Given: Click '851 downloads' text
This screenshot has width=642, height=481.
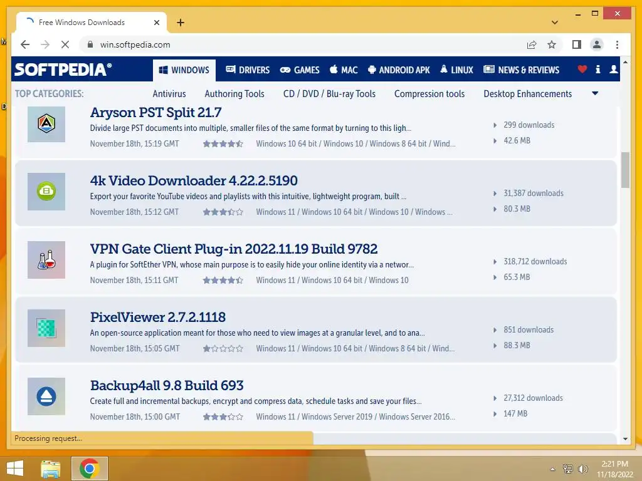Looking at the screenshot, I should coord(529,329).
